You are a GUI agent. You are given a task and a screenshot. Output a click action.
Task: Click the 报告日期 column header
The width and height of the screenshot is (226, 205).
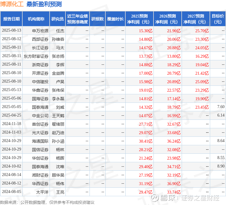point(11,19)
